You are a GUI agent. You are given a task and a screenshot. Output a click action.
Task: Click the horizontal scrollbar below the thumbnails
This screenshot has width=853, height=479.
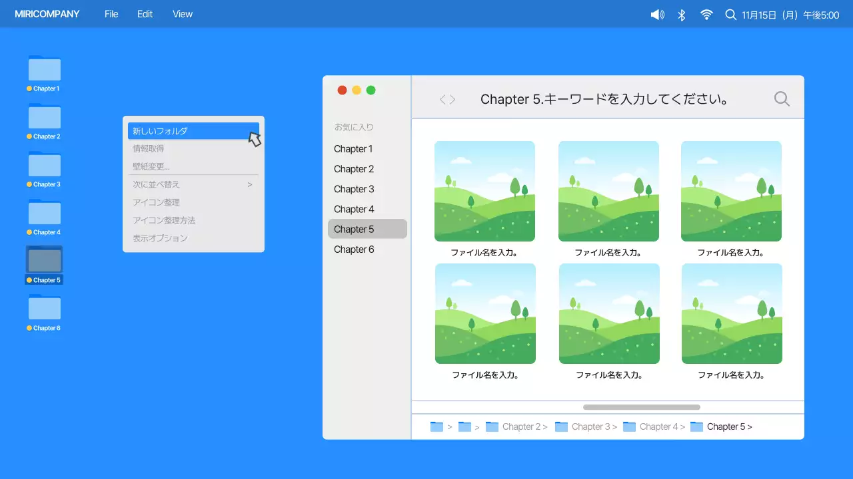coord(641,406)
